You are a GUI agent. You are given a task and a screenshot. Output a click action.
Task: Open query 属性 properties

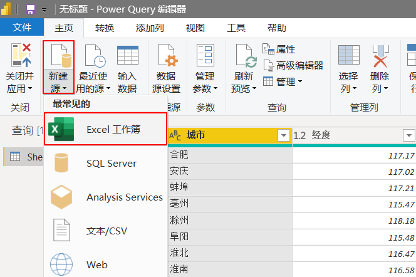pyautogui.click(x=279, y=49)
